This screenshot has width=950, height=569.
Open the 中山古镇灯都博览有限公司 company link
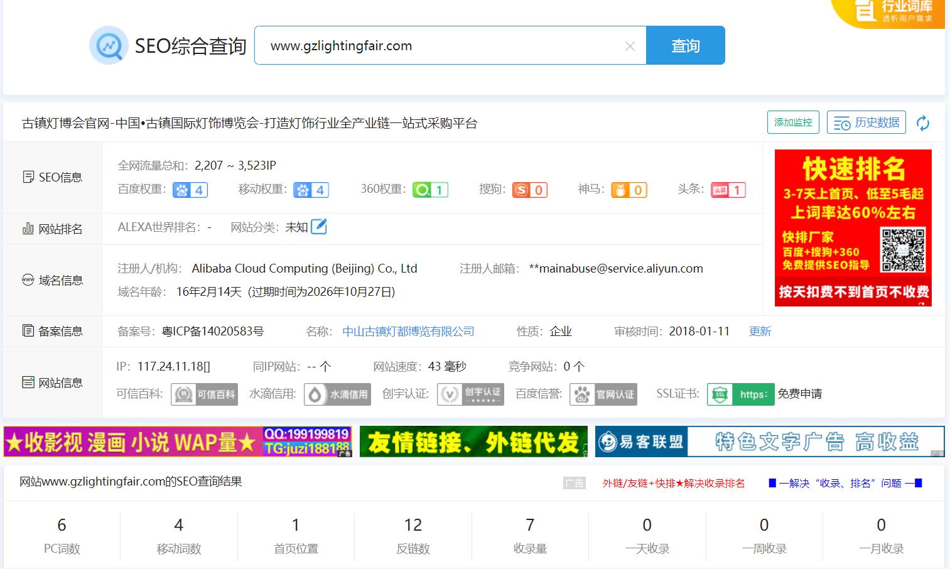click(408, 331)
